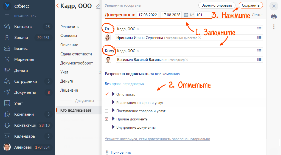Edit company name with pencil icon
Viewport: 281px width, 155px height.
pos(98,6)
